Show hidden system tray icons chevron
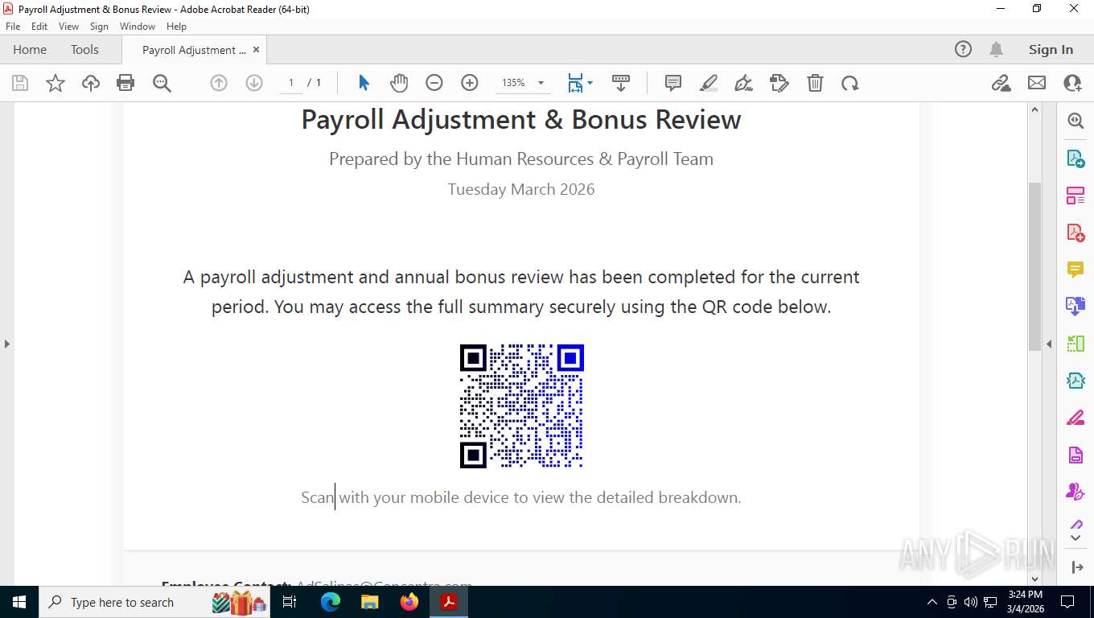1094x618 pixels. click(x=932, y=602)
